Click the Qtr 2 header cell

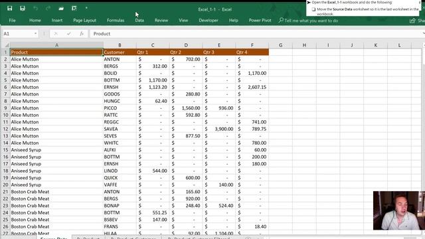pyautogui.click(x=186, y=52)
